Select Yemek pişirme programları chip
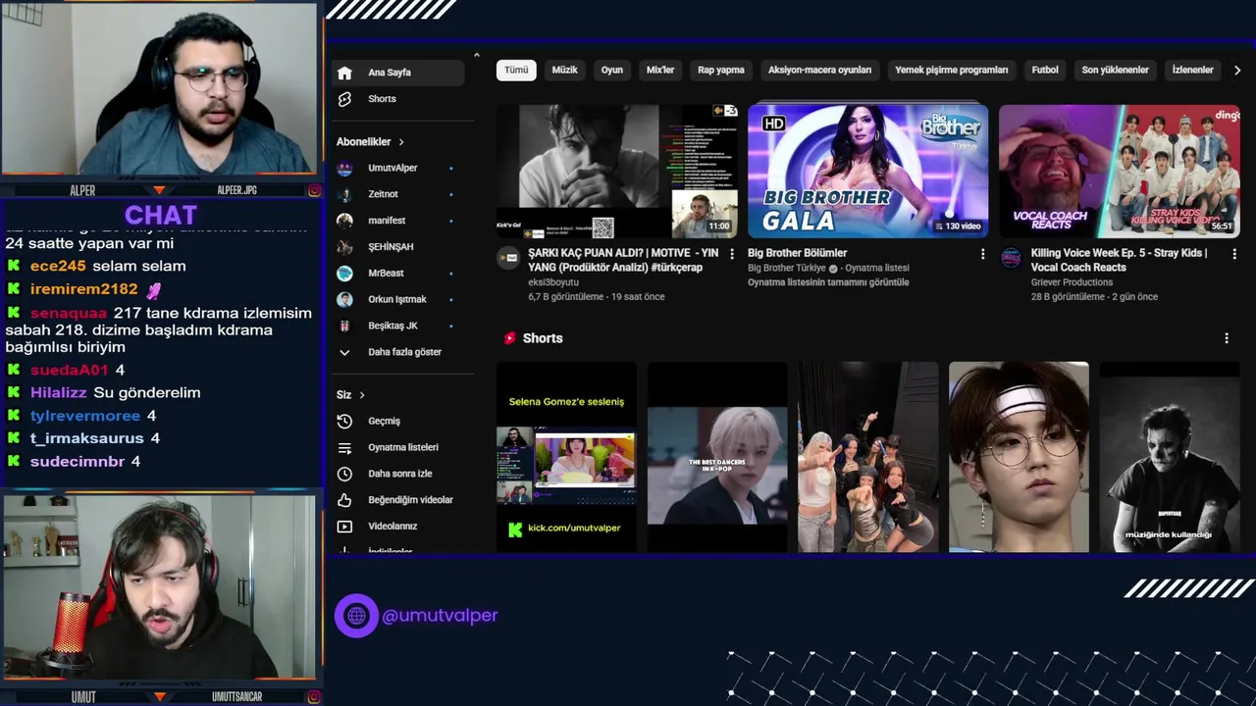 tap(952, 71)
